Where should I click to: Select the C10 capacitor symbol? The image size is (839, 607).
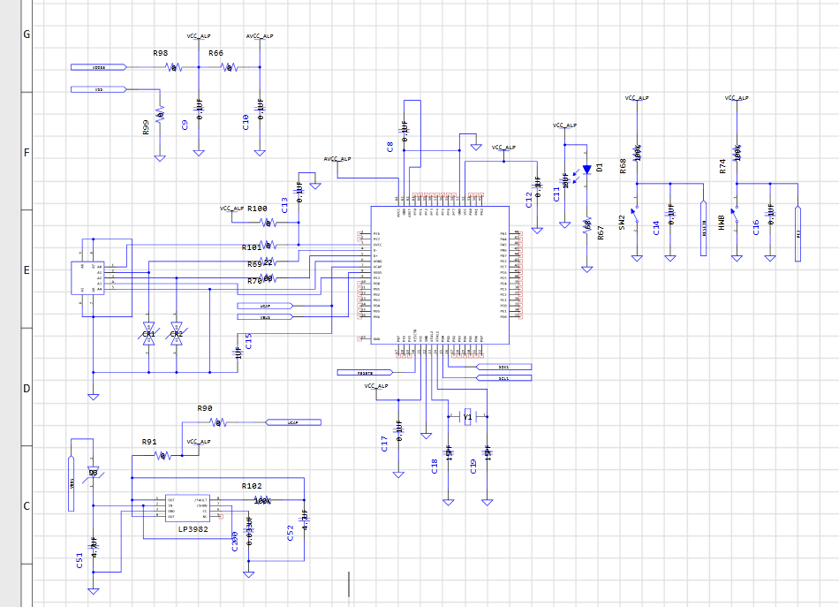pos(260,109)
